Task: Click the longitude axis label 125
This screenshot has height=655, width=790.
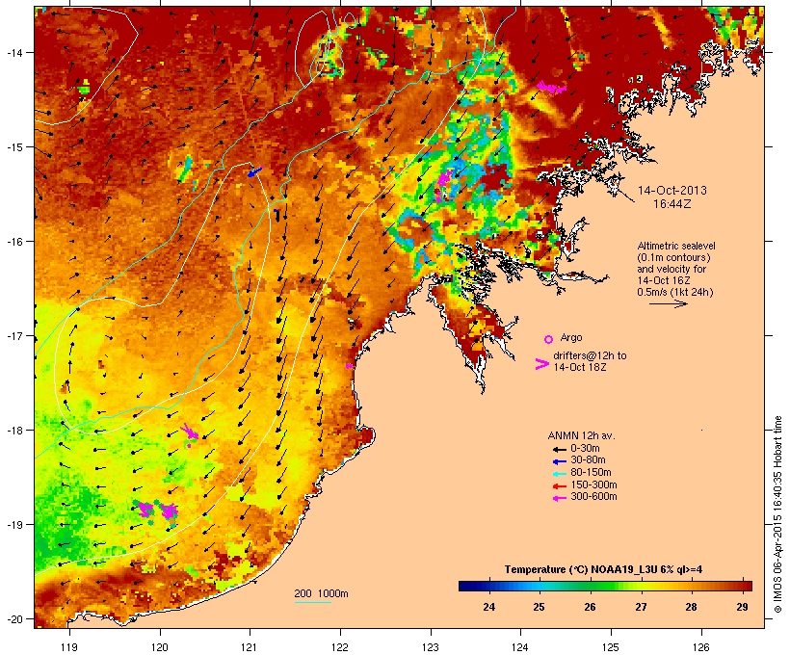Action: [611, 647]
